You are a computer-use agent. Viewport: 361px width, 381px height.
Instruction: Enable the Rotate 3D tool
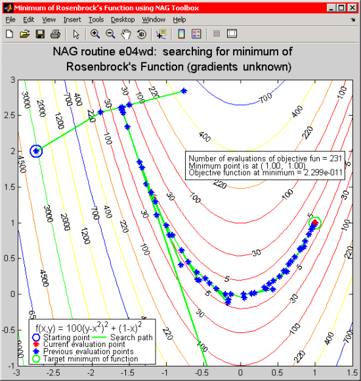coord(142,34)
